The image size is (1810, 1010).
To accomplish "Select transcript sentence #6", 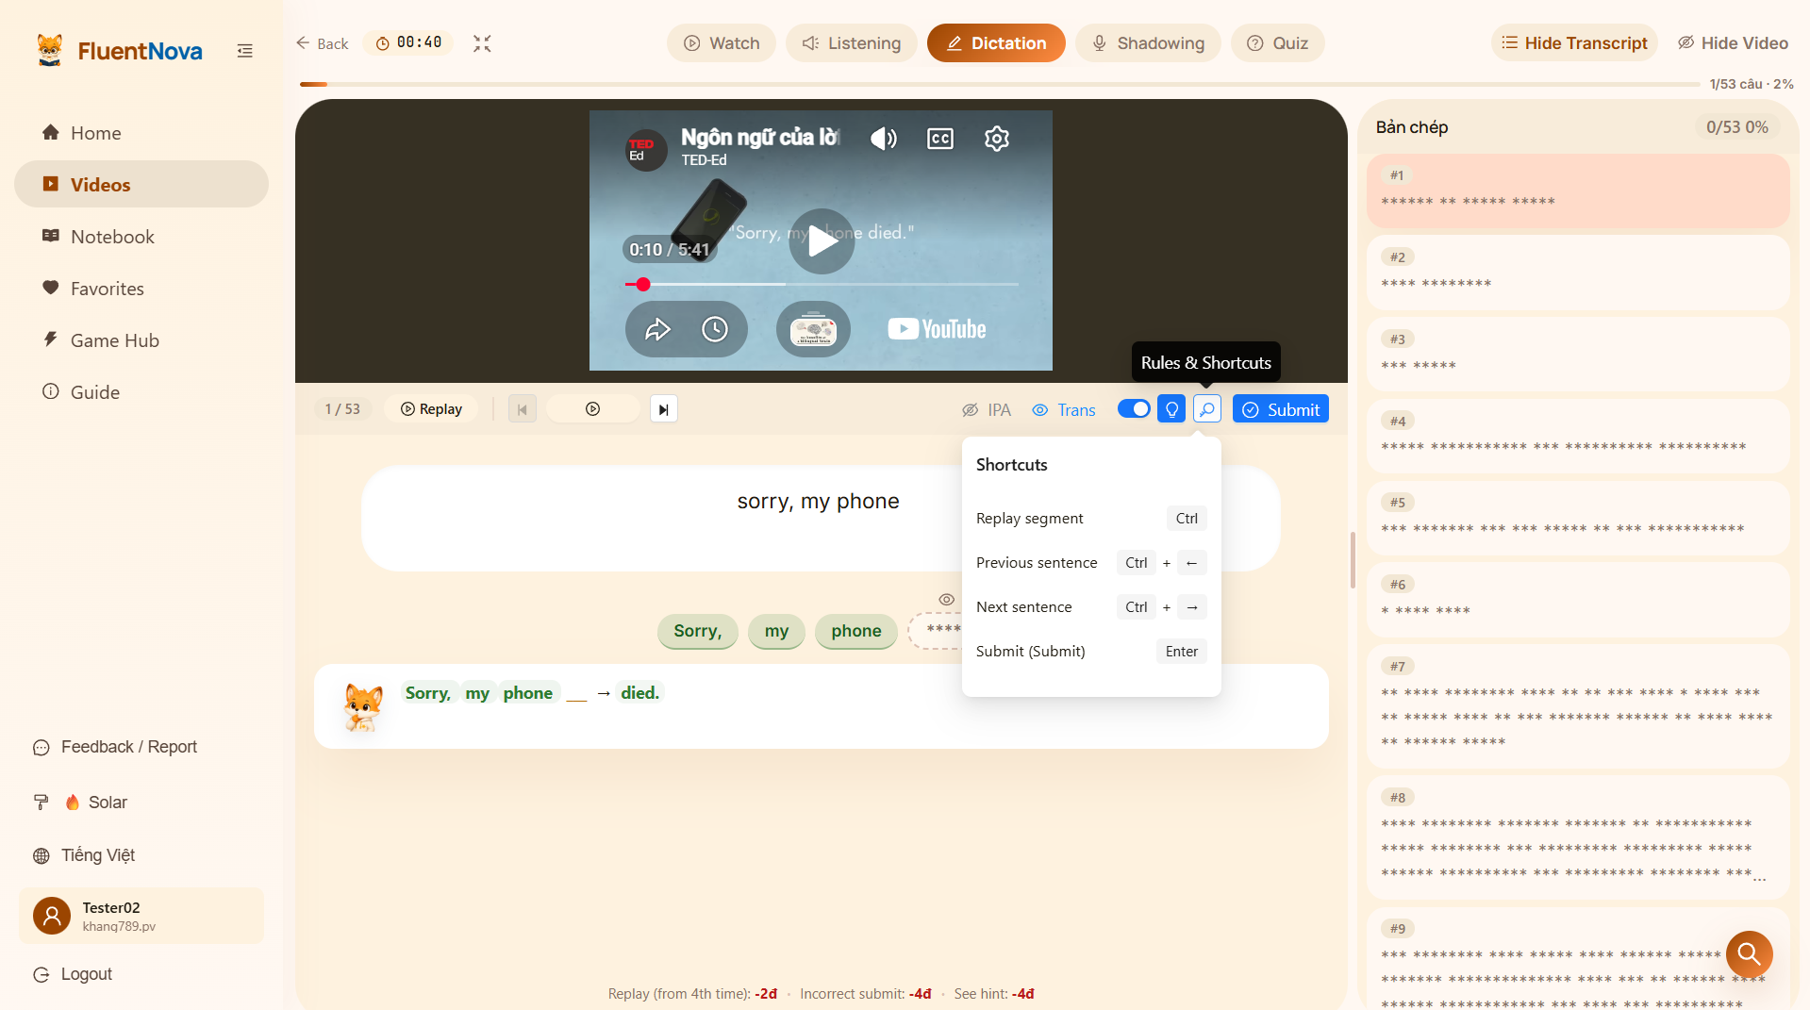I will point(1578,600).
